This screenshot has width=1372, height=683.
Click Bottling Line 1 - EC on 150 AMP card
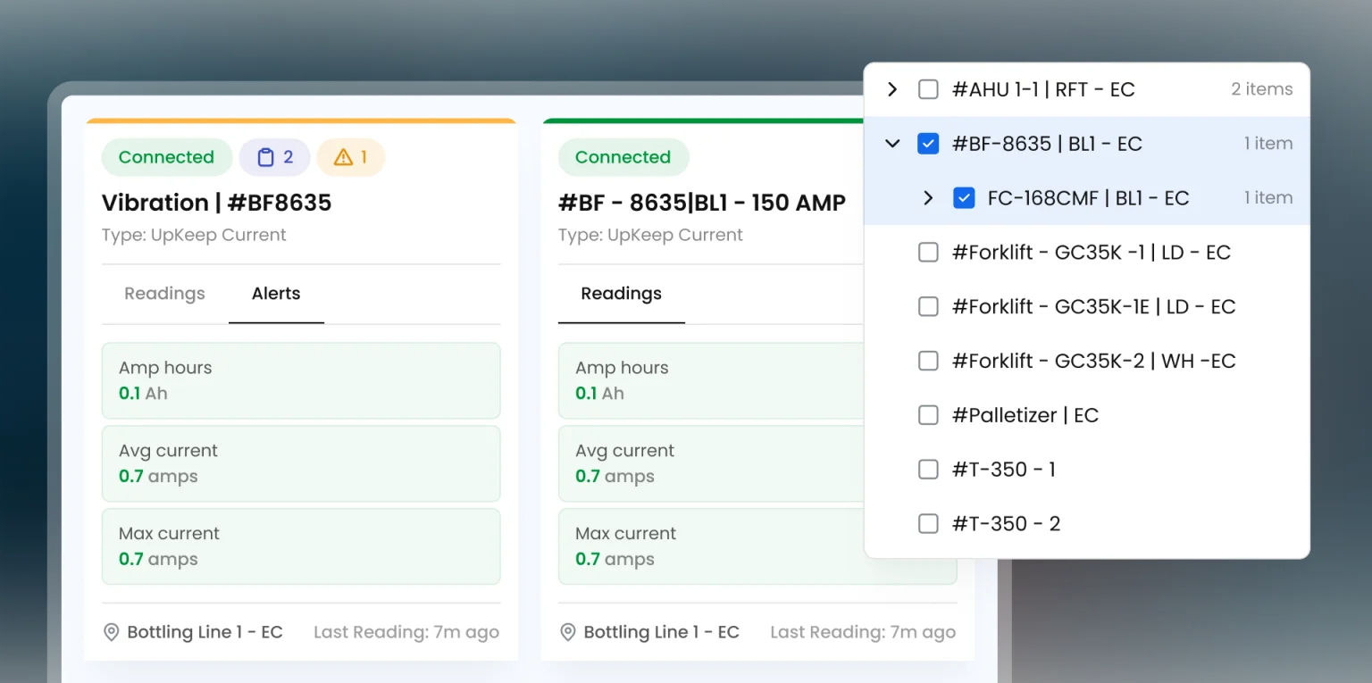point(661,632)
